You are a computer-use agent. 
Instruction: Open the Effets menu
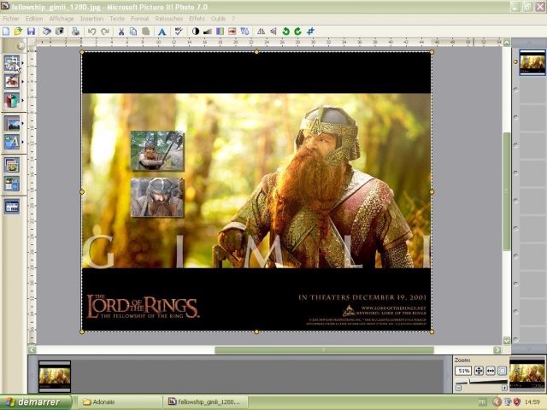(x=197, y=19)
